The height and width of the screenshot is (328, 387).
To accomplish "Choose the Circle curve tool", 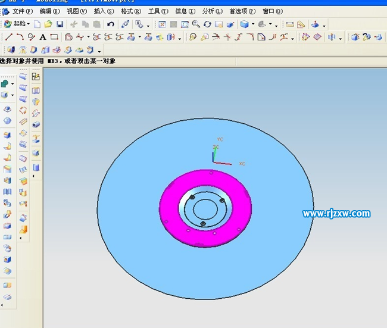I will click(32, 37).
